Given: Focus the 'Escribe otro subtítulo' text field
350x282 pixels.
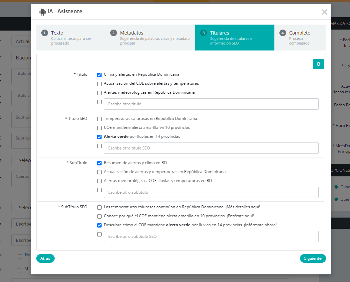Looking at the screenshot, I should tap(211, 192).
